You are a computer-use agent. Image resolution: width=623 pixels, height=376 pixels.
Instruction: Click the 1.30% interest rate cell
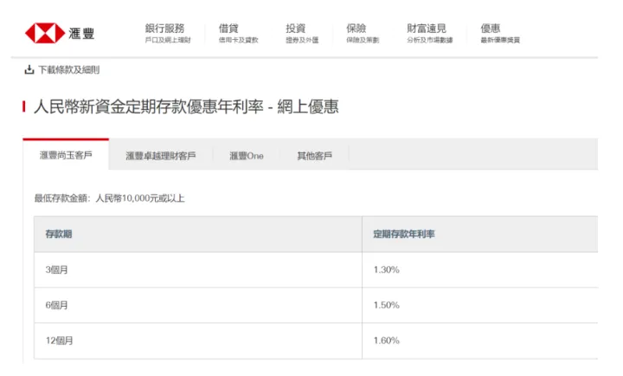(x=386, y=269)
